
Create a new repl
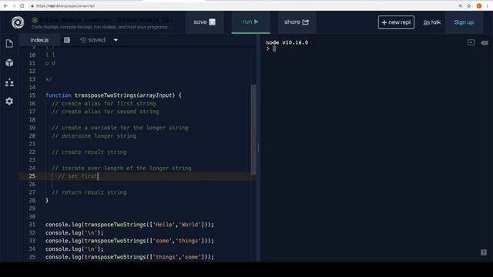pyautogui.click(x=396, y=22)
